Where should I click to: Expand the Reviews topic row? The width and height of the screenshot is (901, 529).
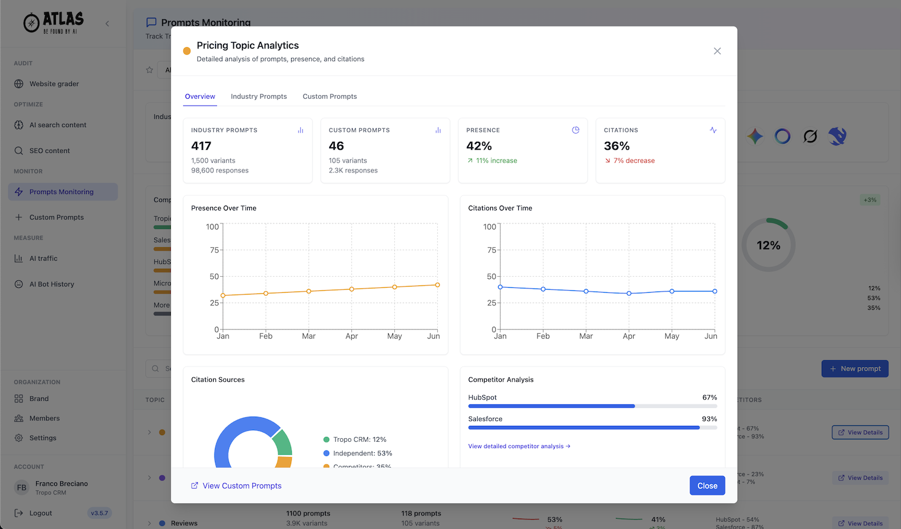pyautogui.click(x=149, y=523)
